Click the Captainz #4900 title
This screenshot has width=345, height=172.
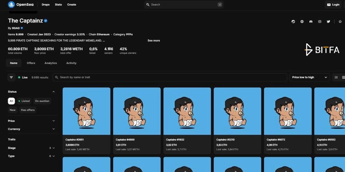(x=125, y=140)
